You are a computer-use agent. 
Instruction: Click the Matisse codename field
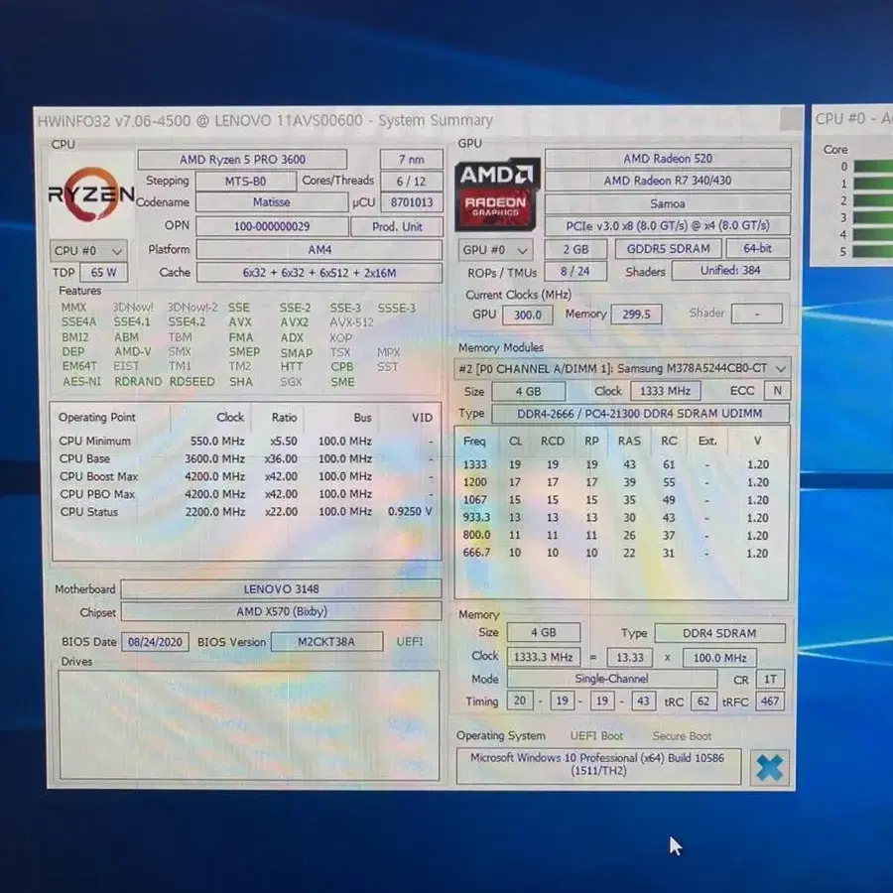point(272,202)
